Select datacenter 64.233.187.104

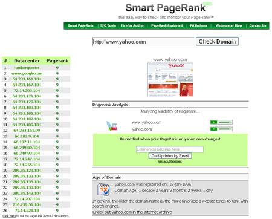point(27,119)
